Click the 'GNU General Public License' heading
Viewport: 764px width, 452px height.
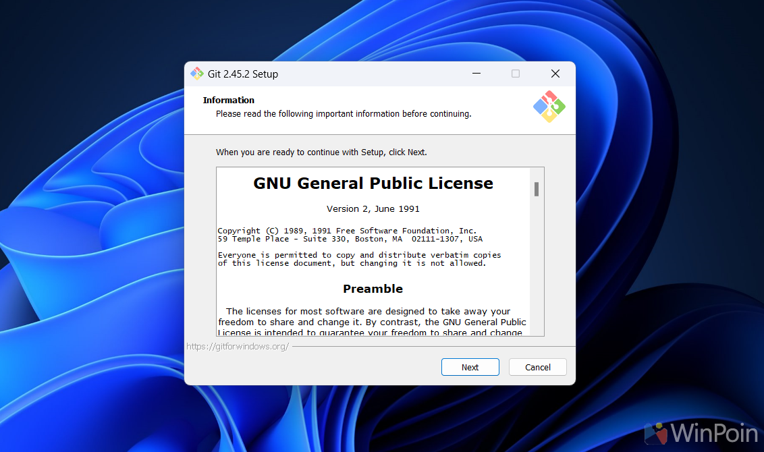coord(373,183)
